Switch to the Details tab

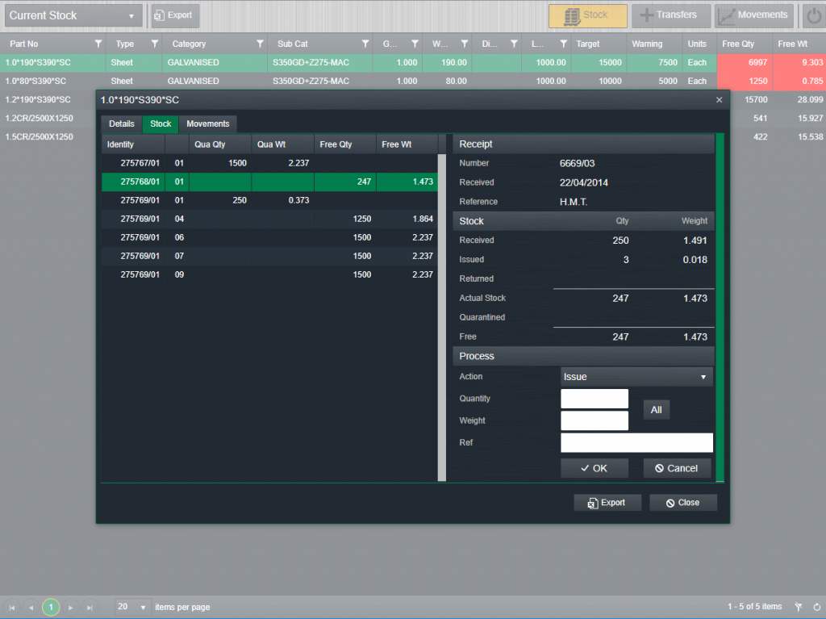click(122, 123)
